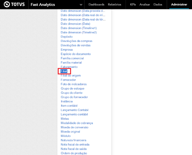Open Devoluções de compras
Screen dimensions: 192x155
point(77,41)
